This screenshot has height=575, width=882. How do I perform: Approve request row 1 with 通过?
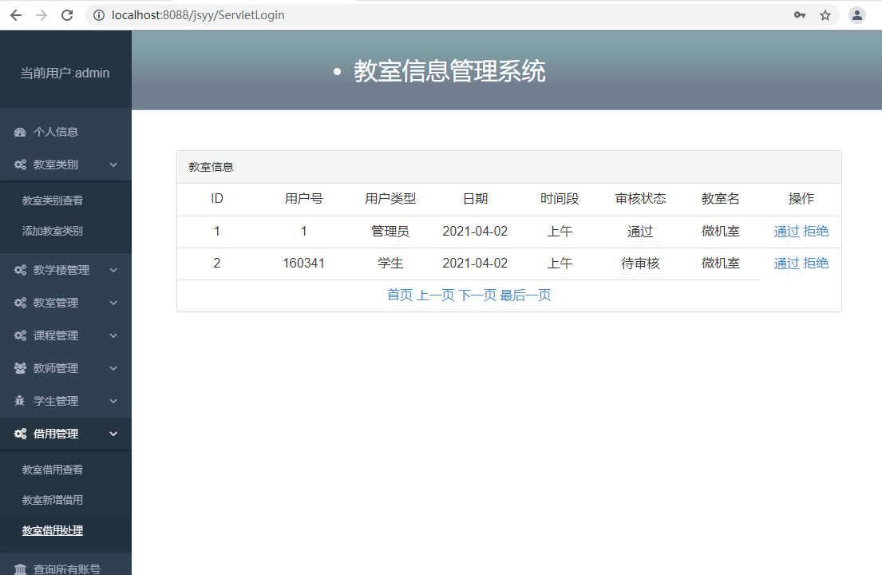[x=786, y=232]
